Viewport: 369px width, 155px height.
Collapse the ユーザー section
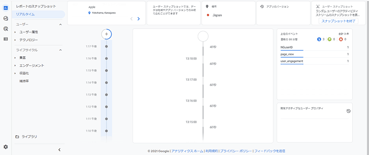[x=61, y=24]
